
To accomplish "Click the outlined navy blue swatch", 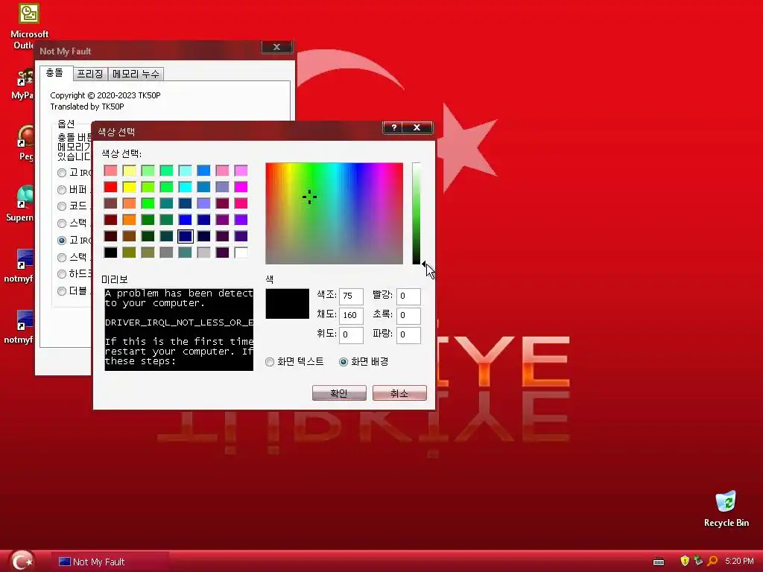I will (x=186, y=236).
